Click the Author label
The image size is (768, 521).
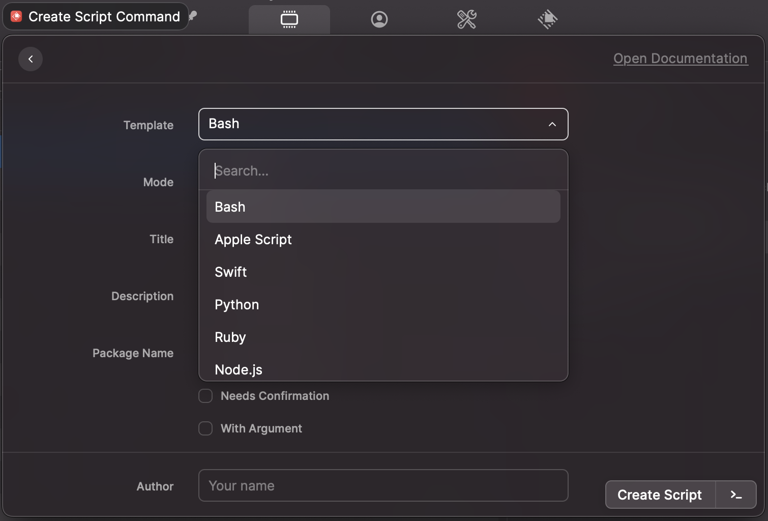(x=155, y=486)
